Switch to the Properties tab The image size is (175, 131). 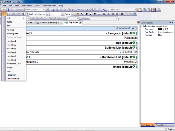point(160,125)
